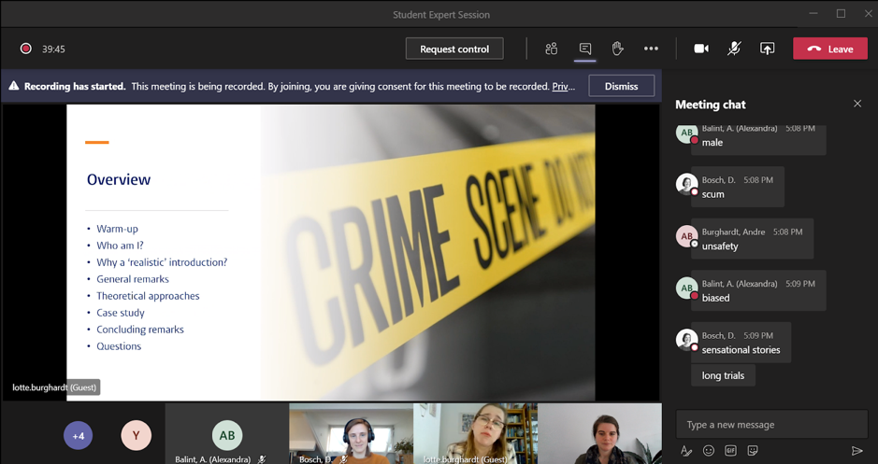
Task: Click the 39:45 meeting timer
Action: 53,49
